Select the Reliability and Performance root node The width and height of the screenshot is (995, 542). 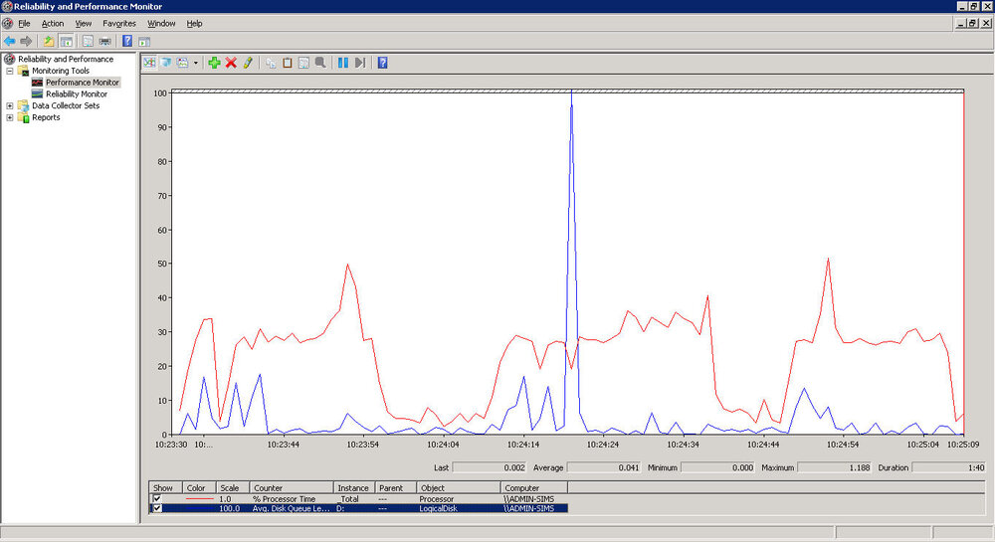coord(66,59)
